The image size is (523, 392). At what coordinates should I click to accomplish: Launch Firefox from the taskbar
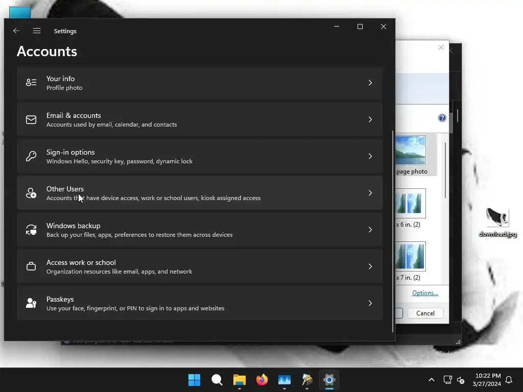(x=262, y=380)
